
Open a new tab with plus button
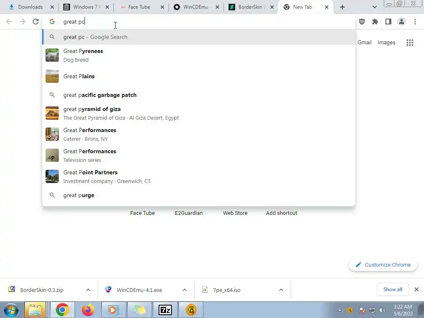[342, 7]
